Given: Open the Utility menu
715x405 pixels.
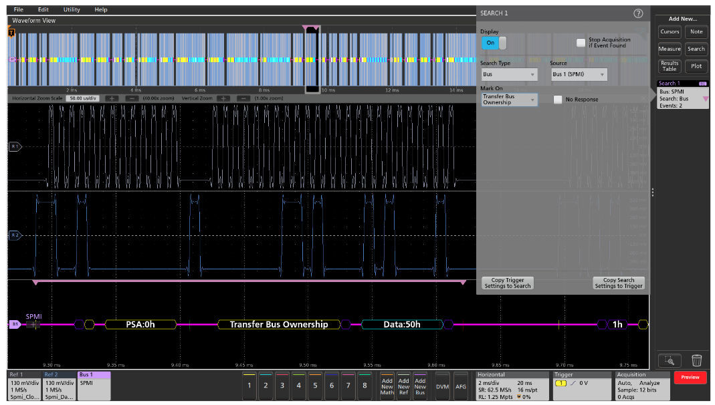Looking at the screenshot, I should click(70, 9).
